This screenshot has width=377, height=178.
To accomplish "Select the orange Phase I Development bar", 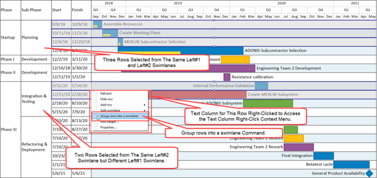I will click(235, 60).
